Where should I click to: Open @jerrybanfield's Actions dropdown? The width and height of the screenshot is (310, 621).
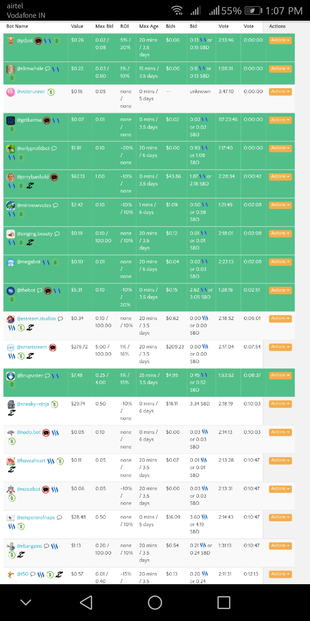(x=280, y=177)
